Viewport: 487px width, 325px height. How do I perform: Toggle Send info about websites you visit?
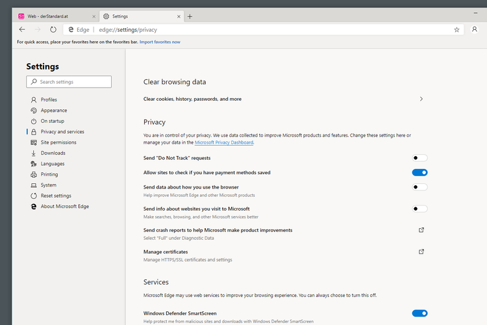419,209
